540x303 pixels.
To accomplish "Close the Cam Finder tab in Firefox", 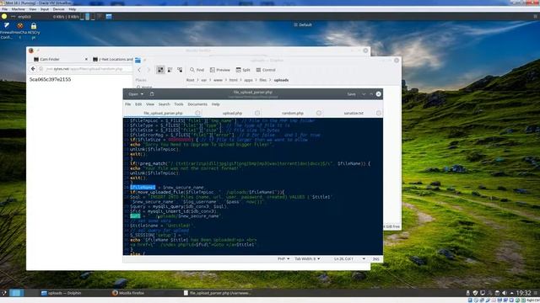I will pos(86,59).
